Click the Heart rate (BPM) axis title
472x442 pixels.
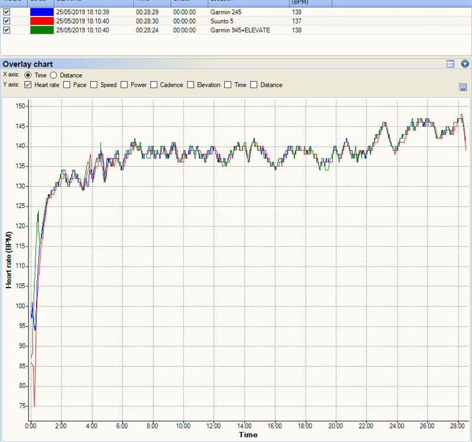click(8, 260)
